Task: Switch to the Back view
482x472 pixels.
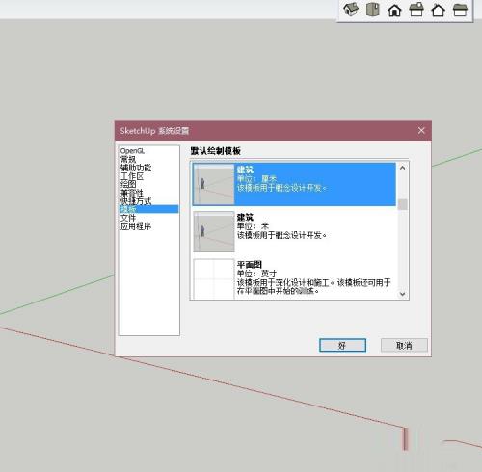Action: point(439,10)
